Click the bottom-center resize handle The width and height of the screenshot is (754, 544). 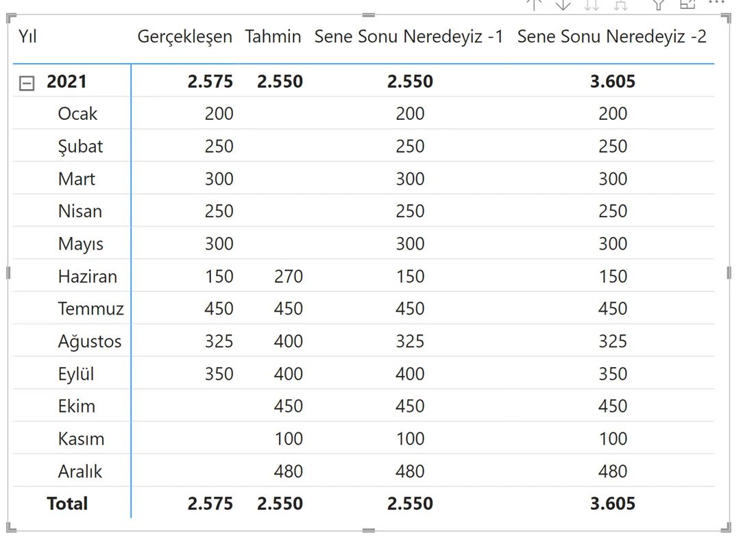click(369, 530)
